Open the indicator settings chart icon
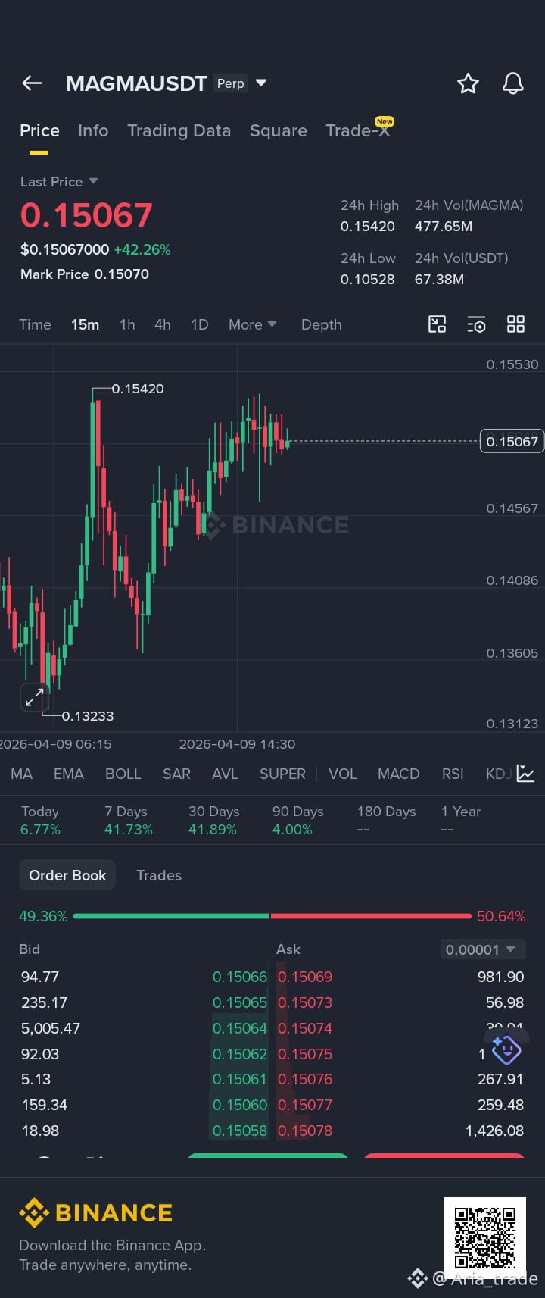The height and width of the screenshot is (1298, 545). (x=525, y=774)
